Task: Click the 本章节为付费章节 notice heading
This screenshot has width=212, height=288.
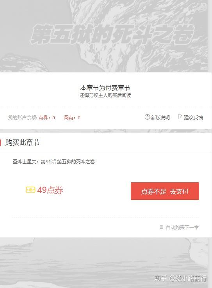Action: (105, 88)
